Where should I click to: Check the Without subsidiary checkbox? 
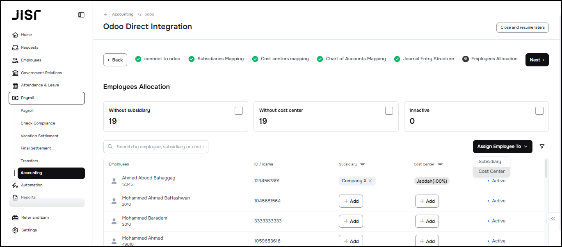(238, 111)
